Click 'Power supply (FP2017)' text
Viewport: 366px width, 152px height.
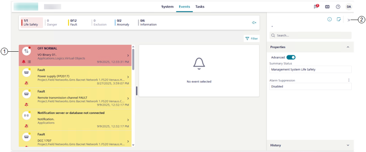pyautogui.click(x=53, y=76)
